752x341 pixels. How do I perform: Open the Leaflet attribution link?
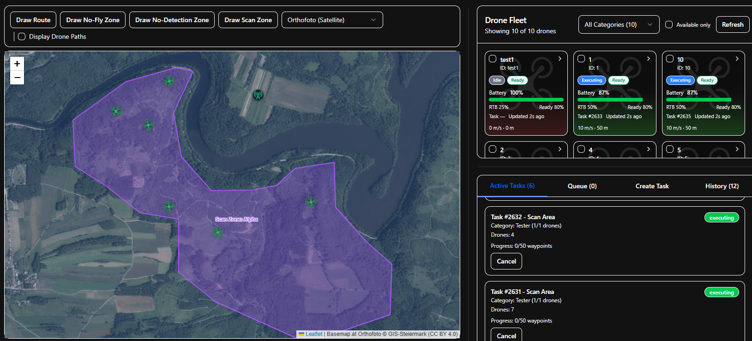point(313,334)
